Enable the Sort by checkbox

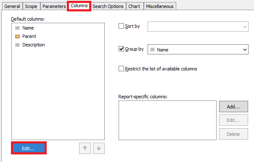click(121, 26)
